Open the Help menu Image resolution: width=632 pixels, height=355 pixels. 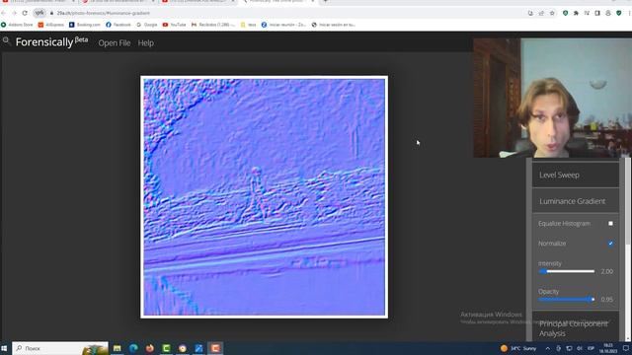(x=146, y=43)
